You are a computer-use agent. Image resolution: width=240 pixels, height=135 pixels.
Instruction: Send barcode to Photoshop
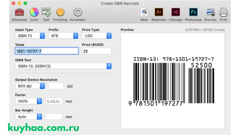pyautogui.click(x=193, y=12)
